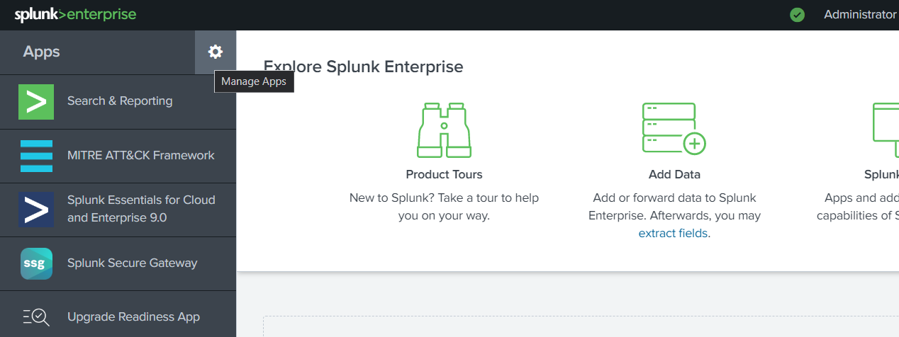Click the Add Data heading
Viewport: 899px width, 337px height.
(674, 174)
